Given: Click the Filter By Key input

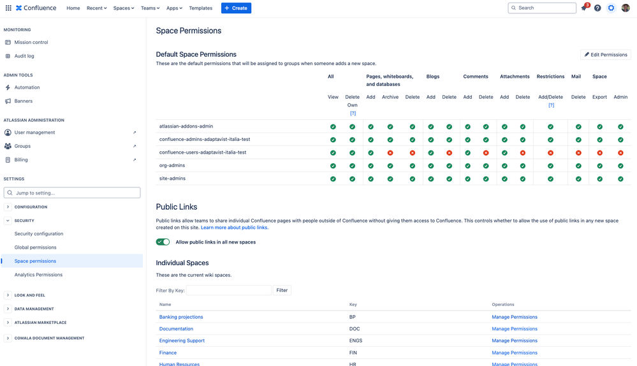Looking at the screenshot, I should [229, 291].
